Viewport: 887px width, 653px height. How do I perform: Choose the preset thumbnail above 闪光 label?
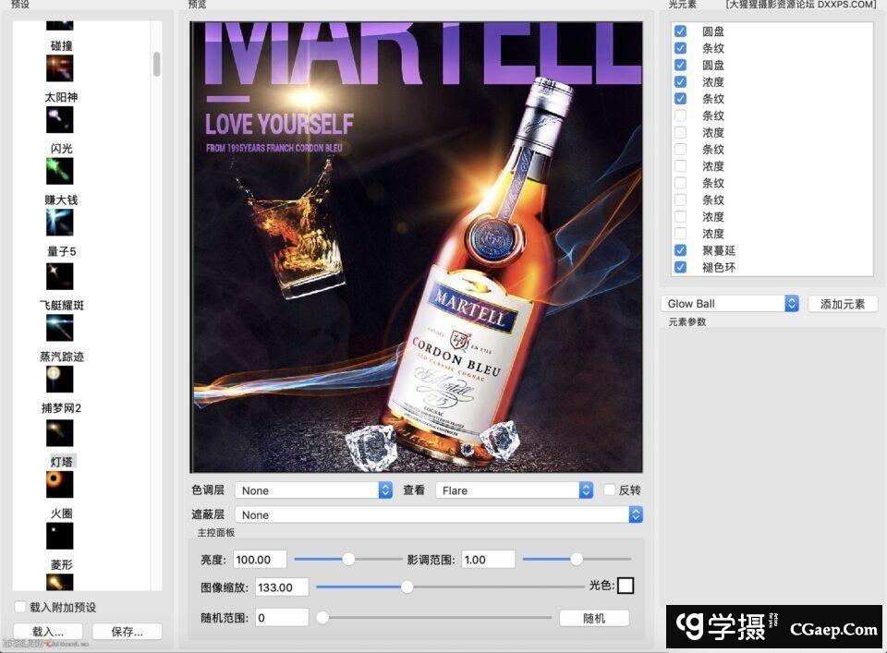(59, 119)
